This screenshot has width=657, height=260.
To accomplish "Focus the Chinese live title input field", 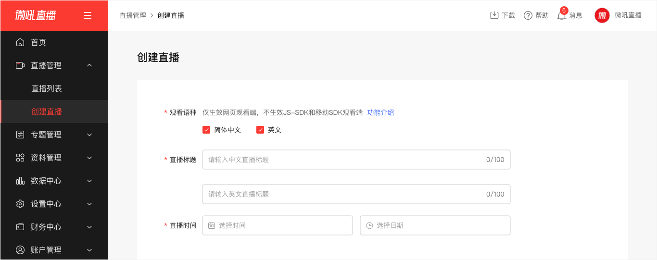I will 356,160.
